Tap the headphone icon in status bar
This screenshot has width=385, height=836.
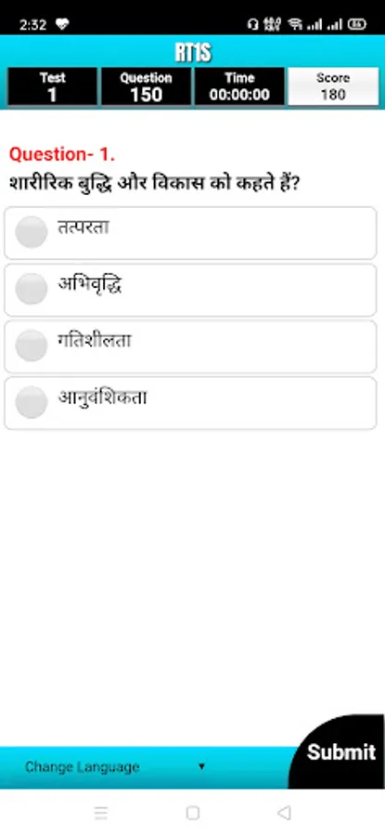253,24
